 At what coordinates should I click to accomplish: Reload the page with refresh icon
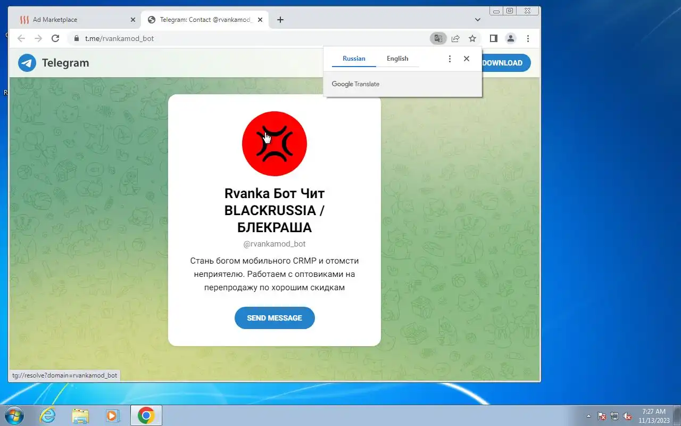tap(55, 38)
